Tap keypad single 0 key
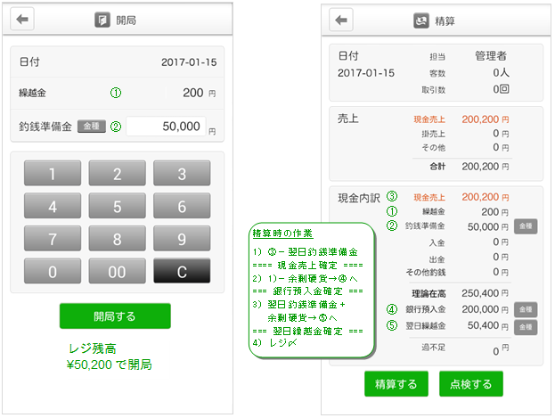This screenshot has height=418, width=555. (53, 271)
